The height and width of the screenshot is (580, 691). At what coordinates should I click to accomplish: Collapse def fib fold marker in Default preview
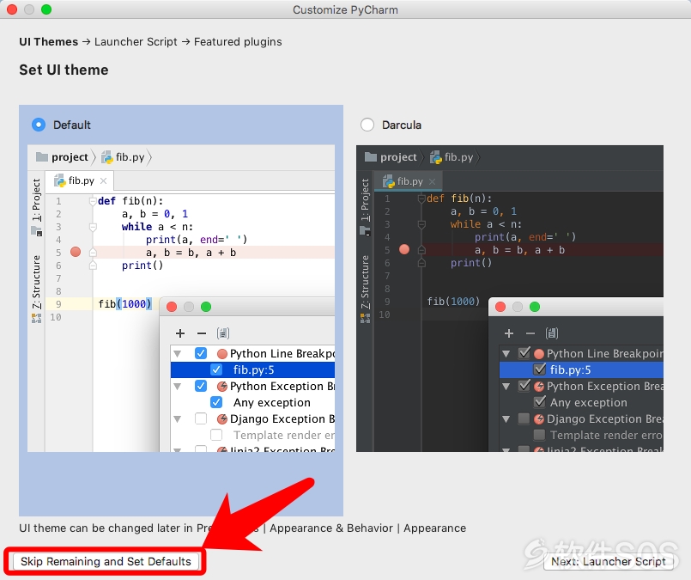click(93, 202)
